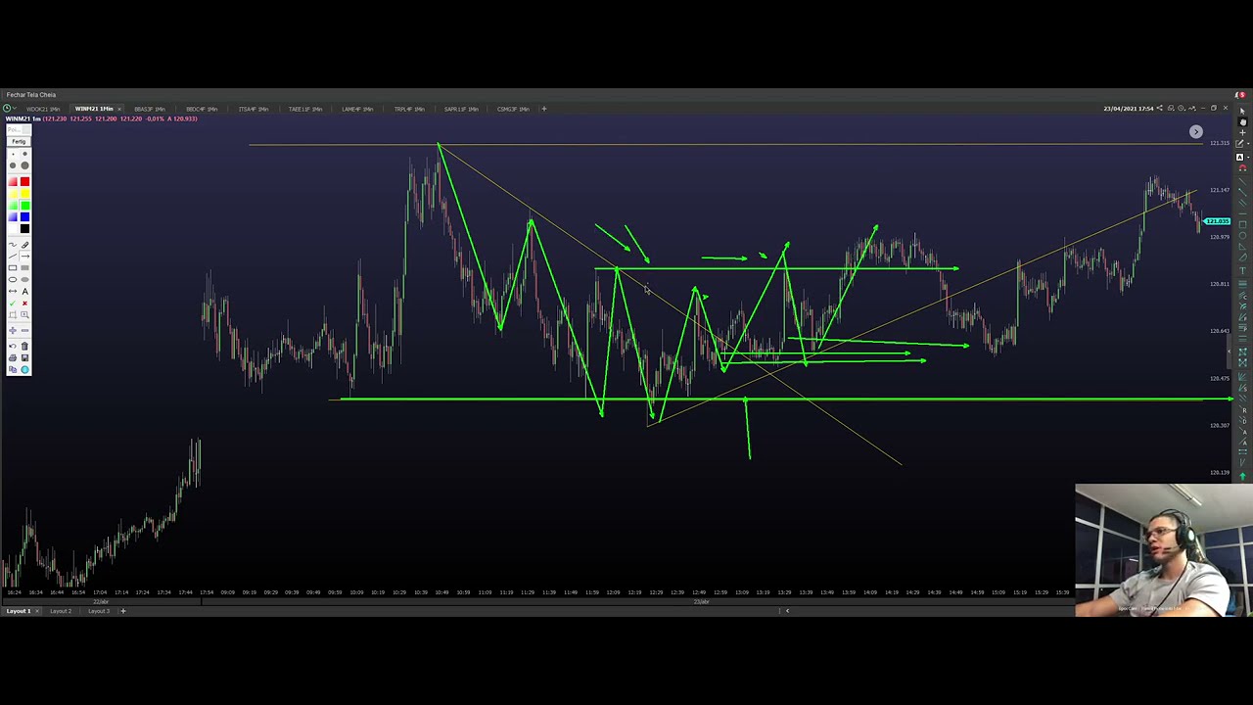Open the clock dropdown left of tabs

[x=10, y=109]
